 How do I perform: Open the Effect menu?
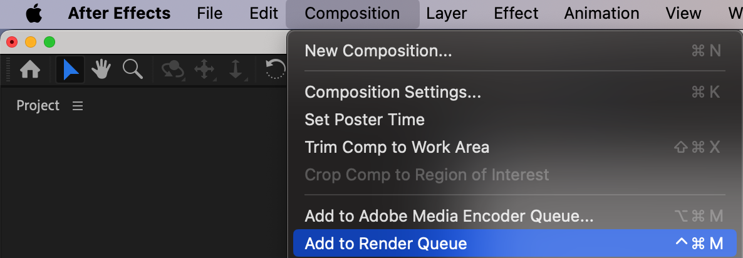pos(516,13)
